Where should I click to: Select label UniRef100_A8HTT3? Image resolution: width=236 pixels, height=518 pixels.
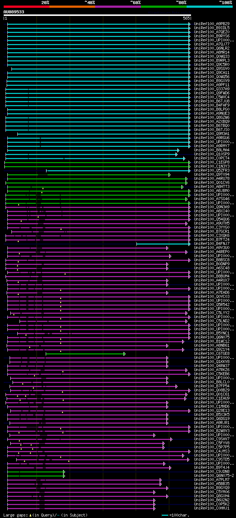pyautogui.click(x=212, y=186)
